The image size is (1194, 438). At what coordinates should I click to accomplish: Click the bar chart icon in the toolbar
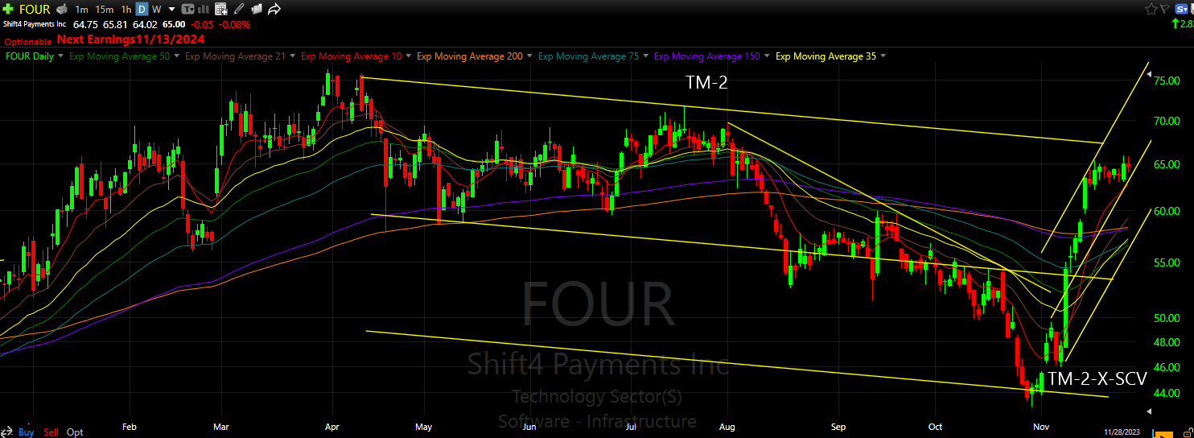tap(203, 9)
